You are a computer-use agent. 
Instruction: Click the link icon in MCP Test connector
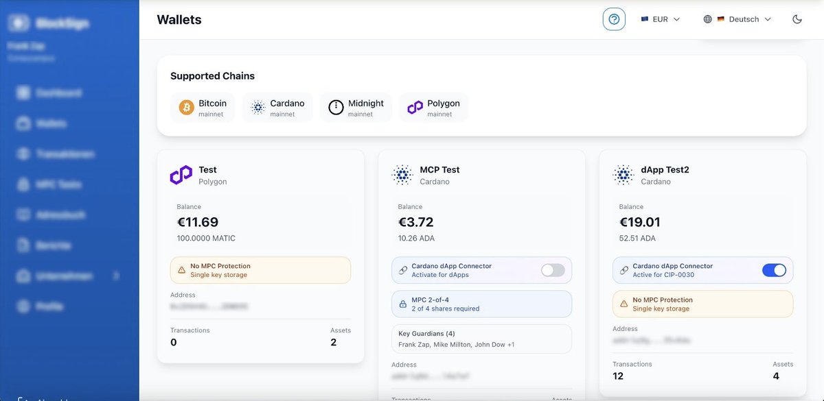pos(403,270)
